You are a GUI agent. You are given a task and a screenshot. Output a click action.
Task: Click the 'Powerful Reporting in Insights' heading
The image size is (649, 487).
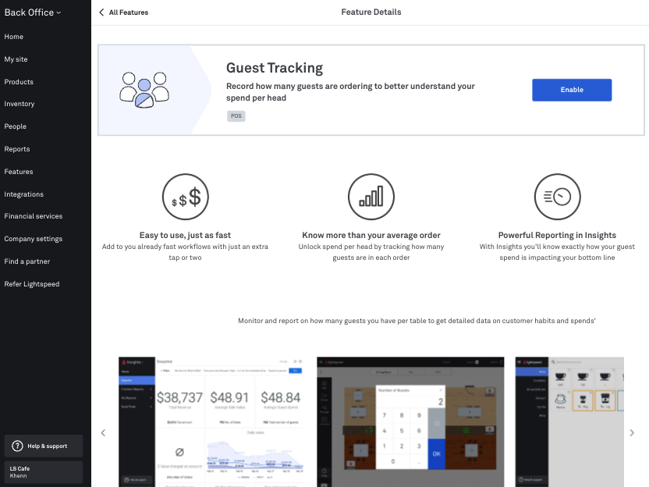[x=557, y=235]
